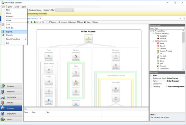Select the Transaction step in step tree
The width and height of the screenshot is (186, 125).
pyautogui.click(x=163, y=69)
